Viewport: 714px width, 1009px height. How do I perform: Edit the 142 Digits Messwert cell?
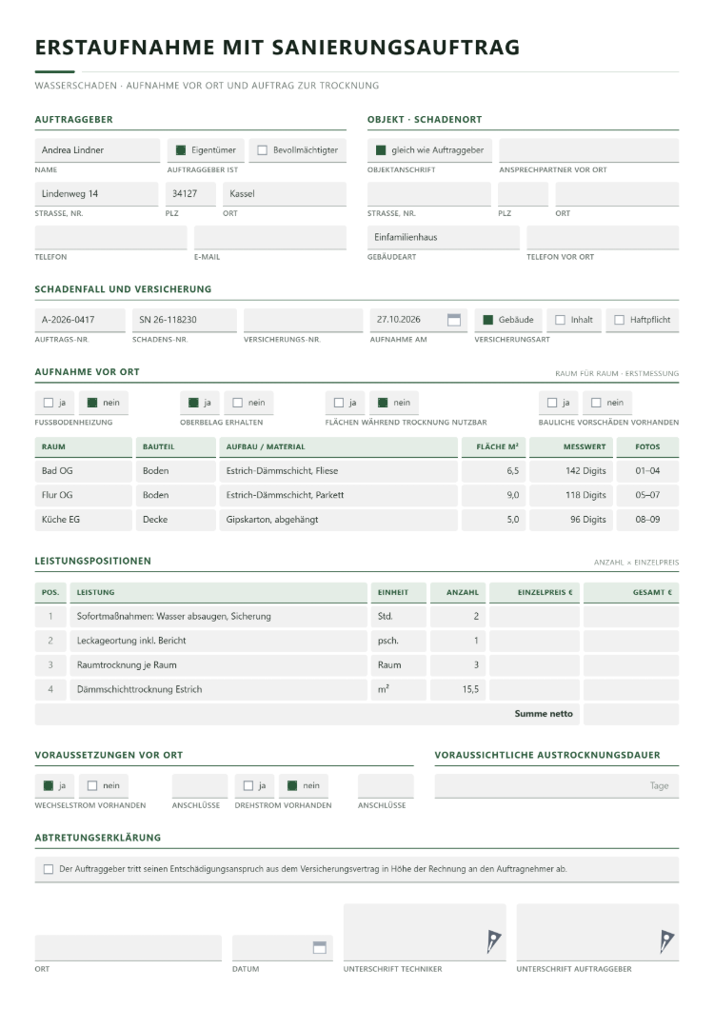pyautogui.click(x=571, y=471)
